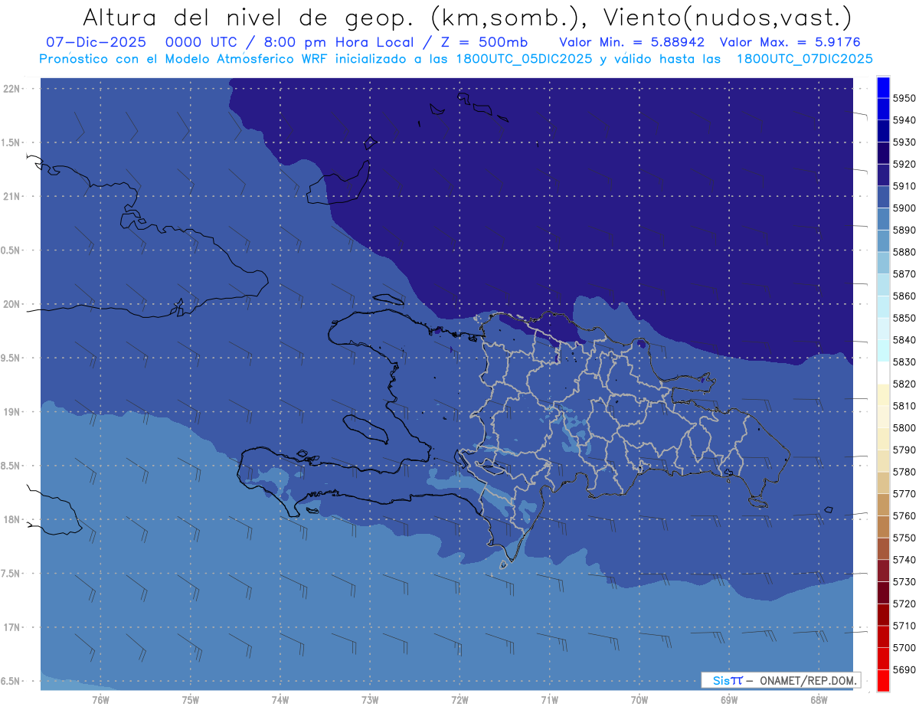The height and width of the screenshot is (710, 919).
Task: Click the '5930' colorbar value
Action: click(x=904, y=142)
